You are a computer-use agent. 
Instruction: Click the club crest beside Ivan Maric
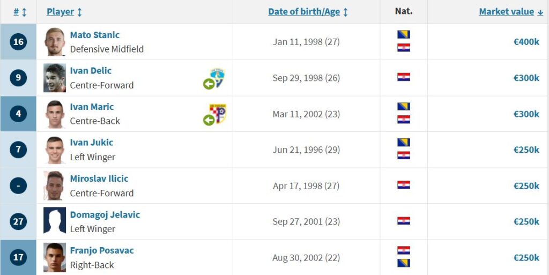click(x=218, y=114)
